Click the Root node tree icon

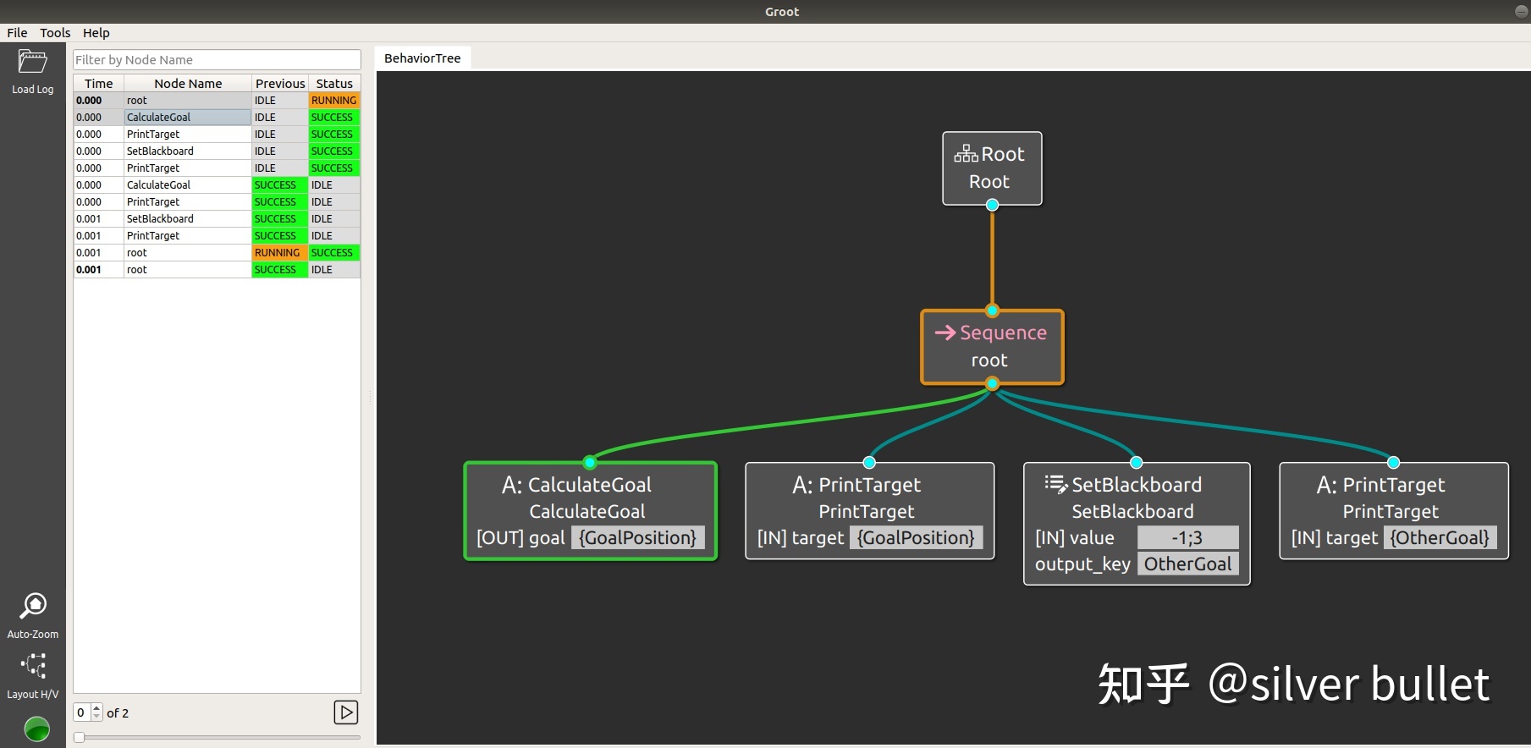click(x=966, y=154)
